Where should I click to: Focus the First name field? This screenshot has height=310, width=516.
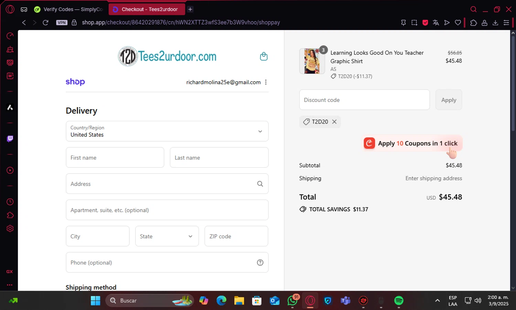[x=115, y=157]
